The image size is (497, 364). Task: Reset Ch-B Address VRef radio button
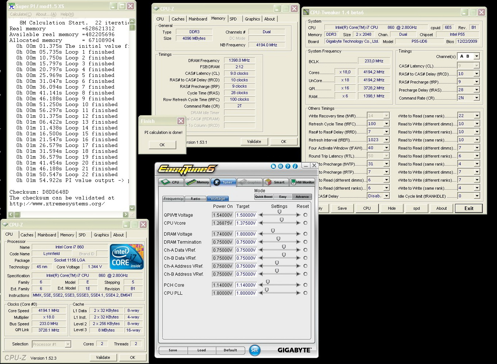[x=305, y=274]
